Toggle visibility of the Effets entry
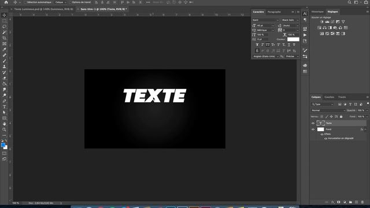The image size is (370, 208). (322, 134)
